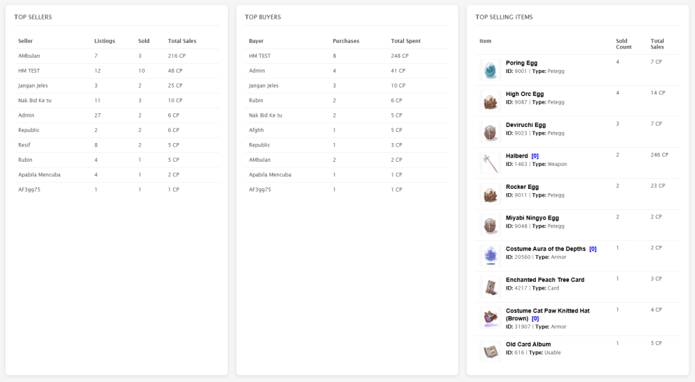Click the Buyer column header

pyautogui.click(x=256, y=41)
